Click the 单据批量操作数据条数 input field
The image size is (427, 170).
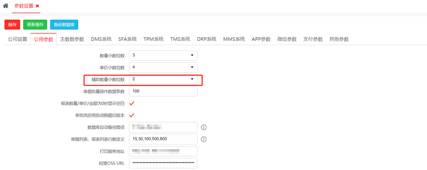click(163, 91)
